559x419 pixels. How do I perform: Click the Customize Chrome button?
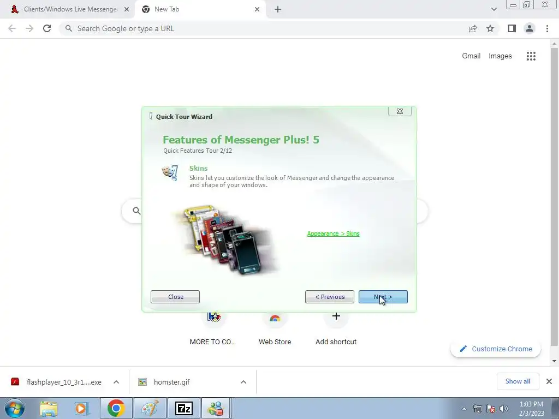click(x=496, y=349)
